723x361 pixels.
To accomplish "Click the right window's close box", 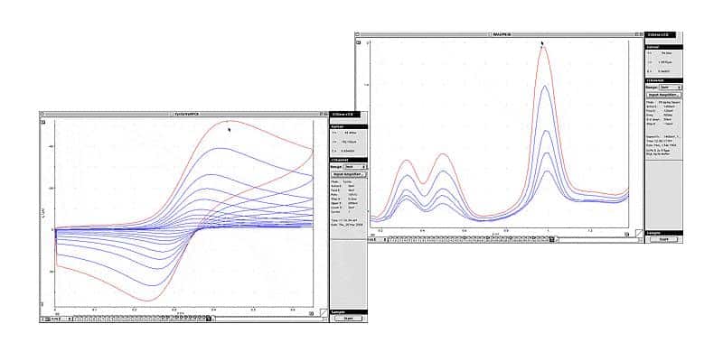I will point(359,35).
